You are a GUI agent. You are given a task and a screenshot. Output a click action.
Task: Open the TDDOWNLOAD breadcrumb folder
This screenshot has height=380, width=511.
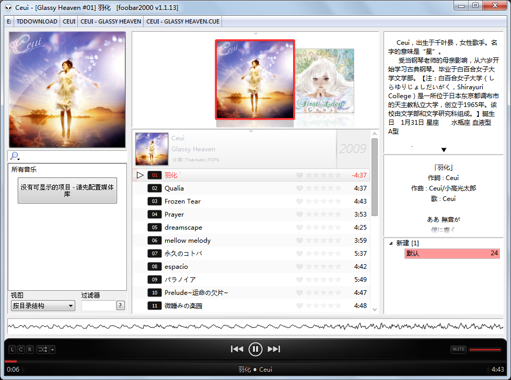[37, 21]
